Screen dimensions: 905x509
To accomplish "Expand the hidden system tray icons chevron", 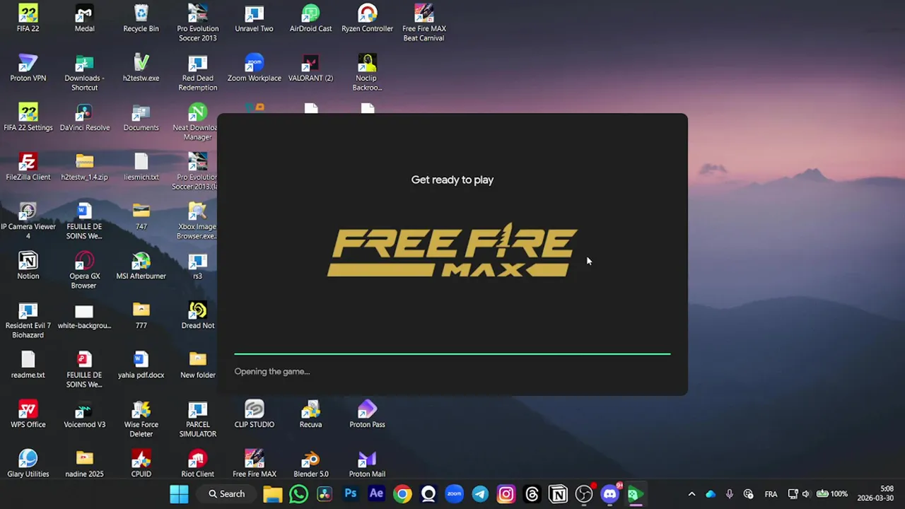I will [691, 494].
